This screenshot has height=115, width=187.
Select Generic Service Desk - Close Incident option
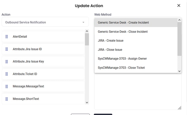[123, 32]
